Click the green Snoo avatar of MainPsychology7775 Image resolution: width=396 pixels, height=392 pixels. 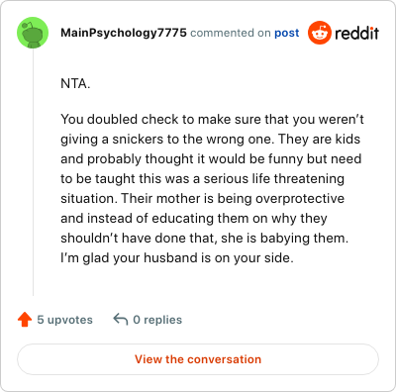pyautogui.click(x=33, y=33)
